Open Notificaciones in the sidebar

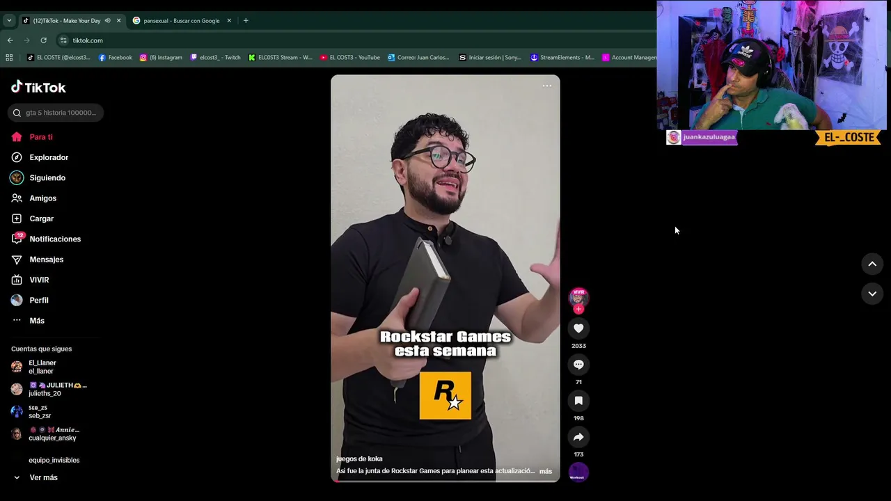(x=46, y=239)
